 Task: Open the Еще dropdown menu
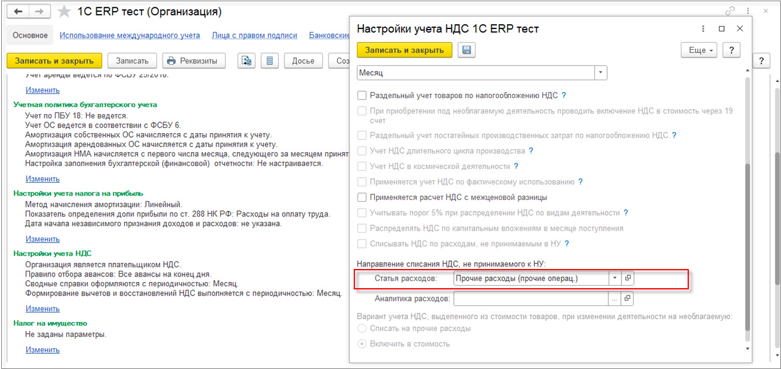point(699,50)
